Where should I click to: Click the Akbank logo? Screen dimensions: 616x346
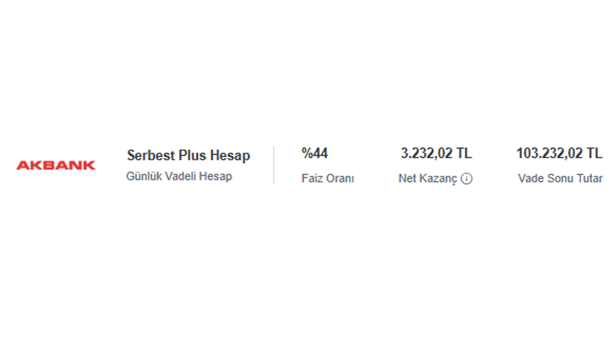pyautogui.click(x=56, y=165)
